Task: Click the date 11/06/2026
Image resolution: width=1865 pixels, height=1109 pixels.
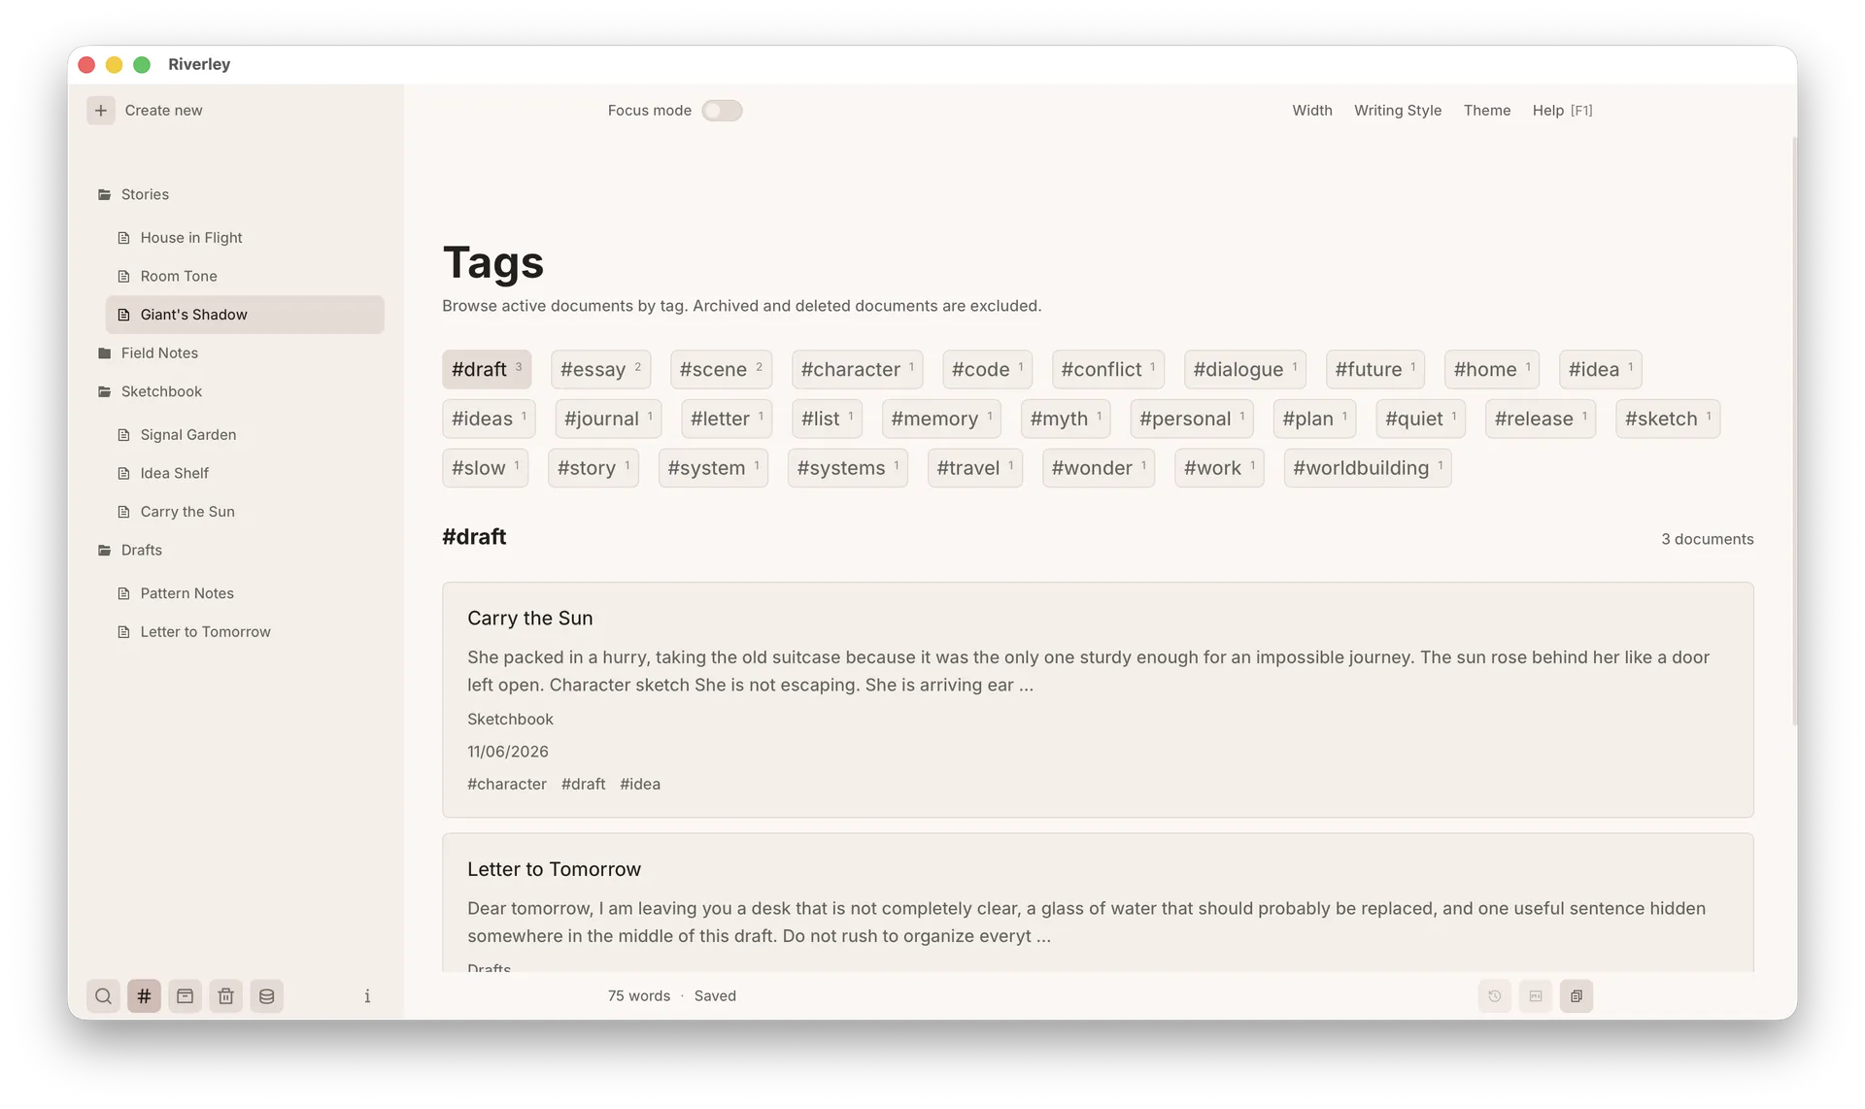Action: click(508, 753)
